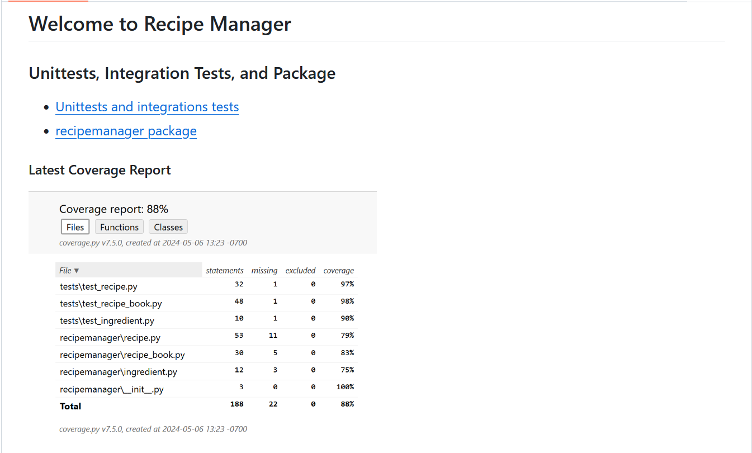Sort table by statements column
The image size is (752, 453).
click(x=224, y=271)
